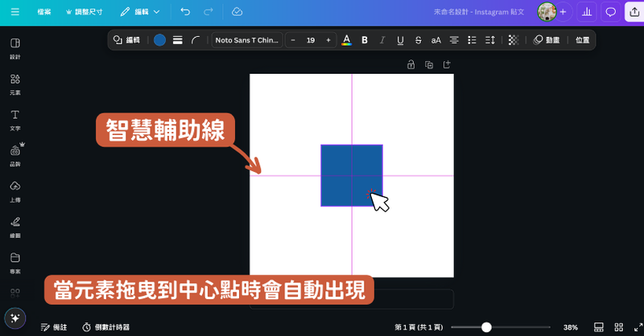The image size is (644, 336).
Task: Open the text color picker
Action: (346, 40)
